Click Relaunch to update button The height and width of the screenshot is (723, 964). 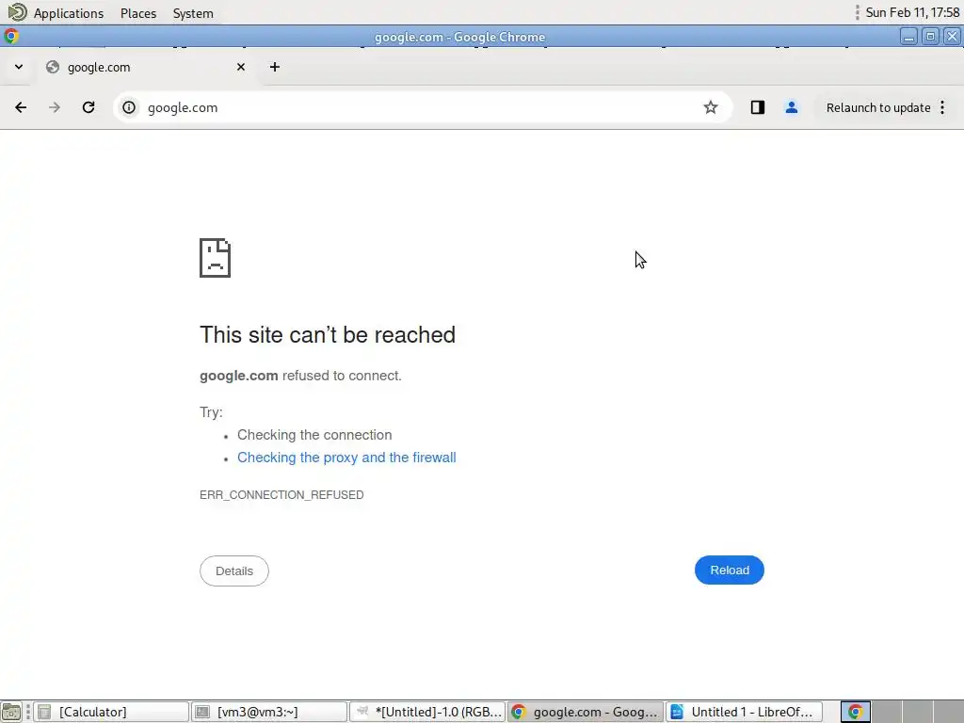click(x=878, y=107)
